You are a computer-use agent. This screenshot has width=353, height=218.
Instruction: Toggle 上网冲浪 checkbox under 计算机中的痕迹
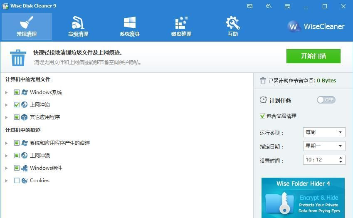pos(17,155)
